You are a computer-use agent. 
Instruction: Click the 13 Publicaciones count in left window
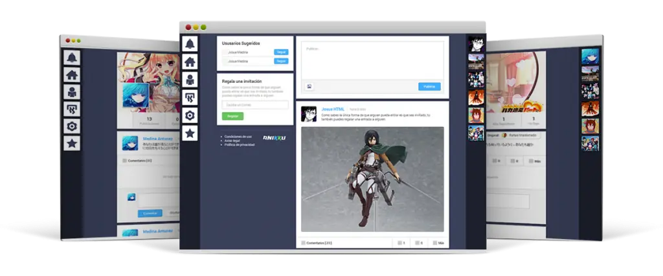149,121
